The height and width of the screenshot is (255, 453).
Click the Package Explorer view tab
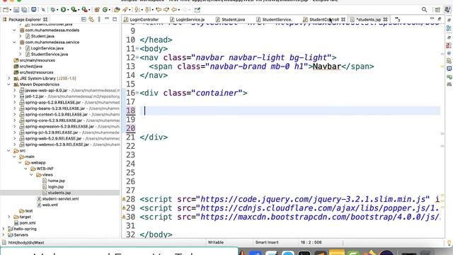tap(25, 19)
